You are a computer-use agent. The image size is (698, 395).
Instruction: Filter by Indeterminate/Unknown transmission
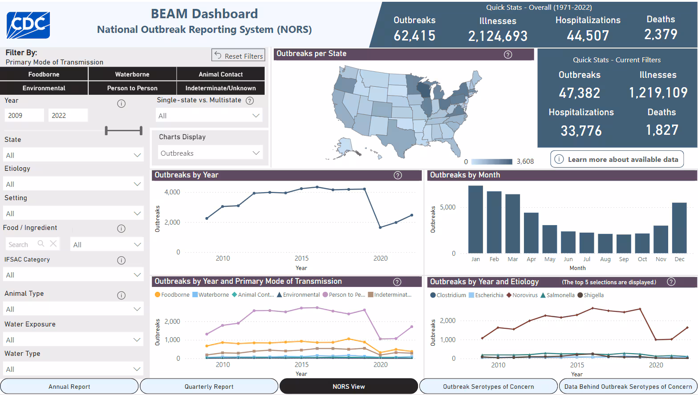click(221, 88)
